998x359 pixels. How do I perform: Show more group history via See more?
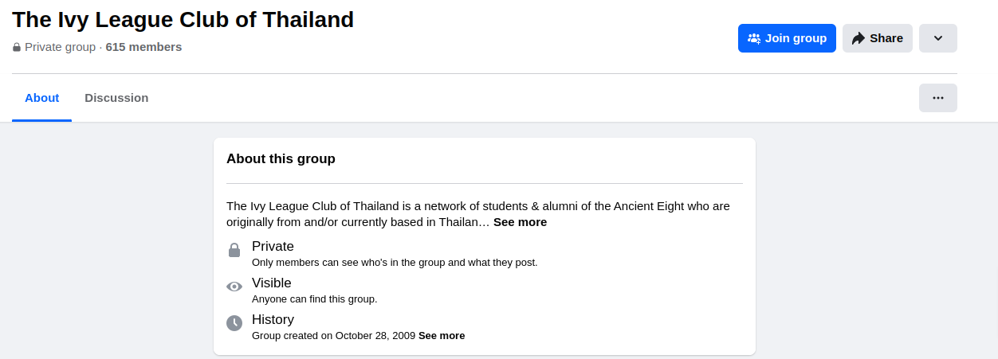tap(442, 336)
